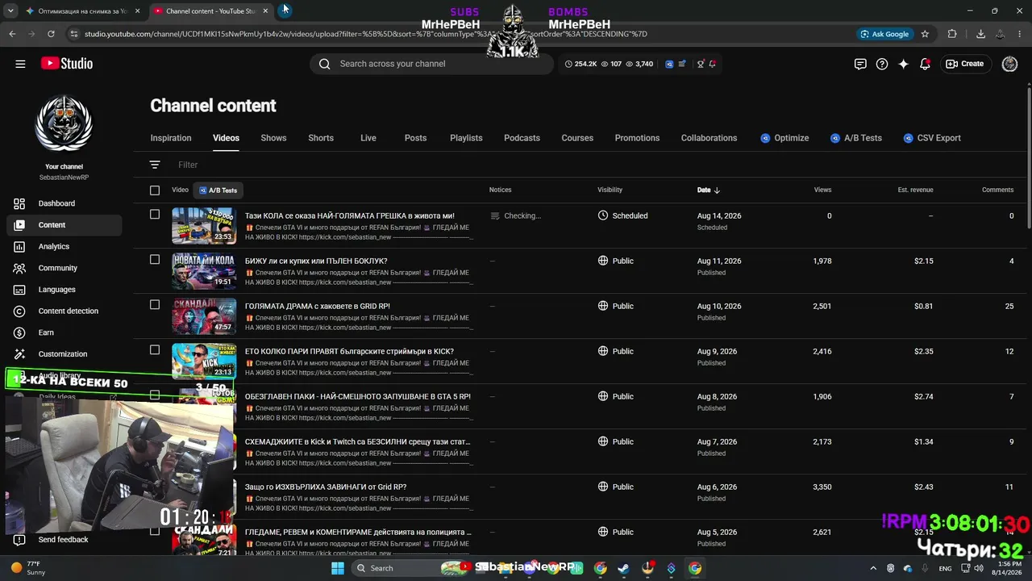Open the account avatar menu
The image size is (1032, 581).
point(1009,64)
